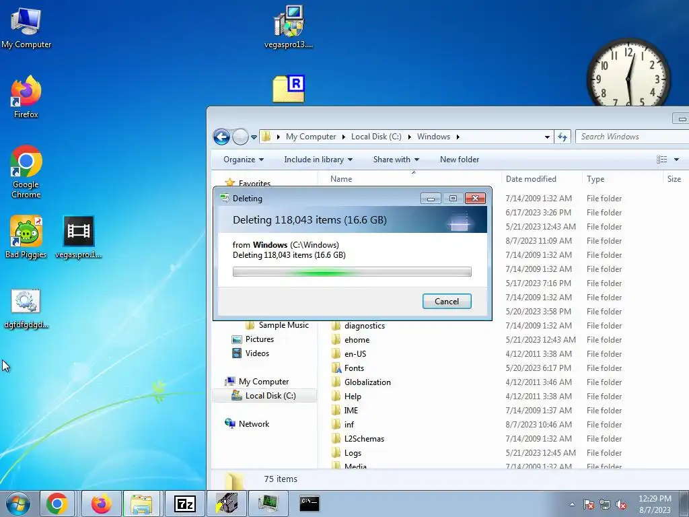
Task: Open Command Prompt taskbar button
Action: pos(310,504)
